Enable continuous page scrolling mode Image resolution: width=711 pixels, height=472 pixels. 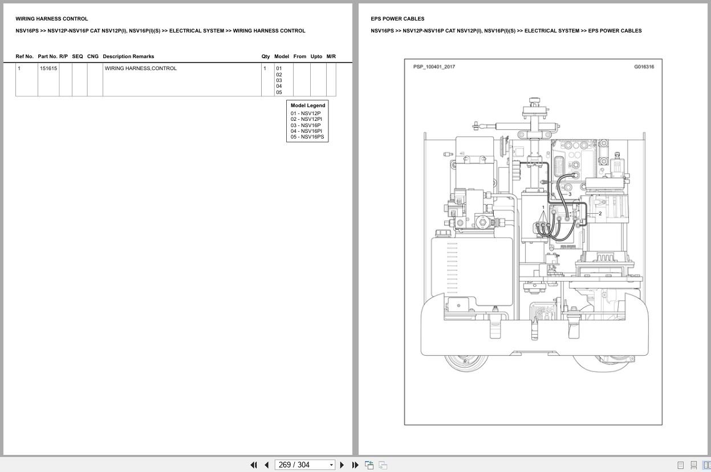(x=693, y=465)
